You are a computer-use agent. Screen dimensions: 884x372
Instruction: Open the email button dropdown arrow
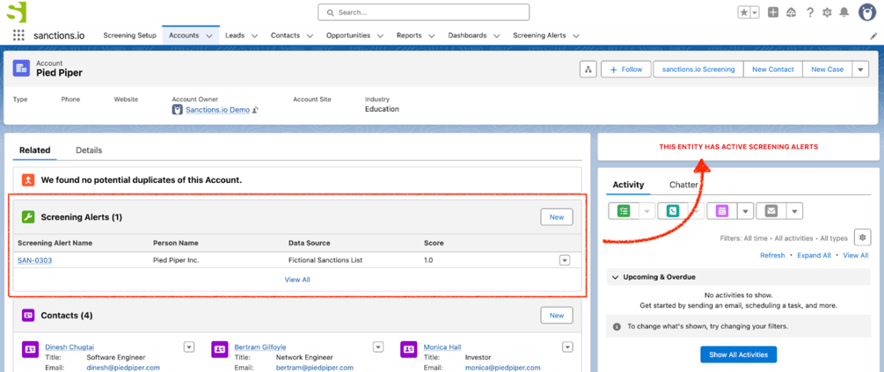click(794, 211)
